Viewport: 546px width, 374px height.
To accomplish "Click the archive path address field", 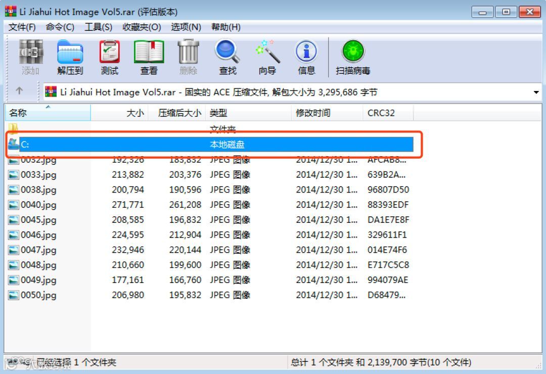I will click(x=293, y=92).
